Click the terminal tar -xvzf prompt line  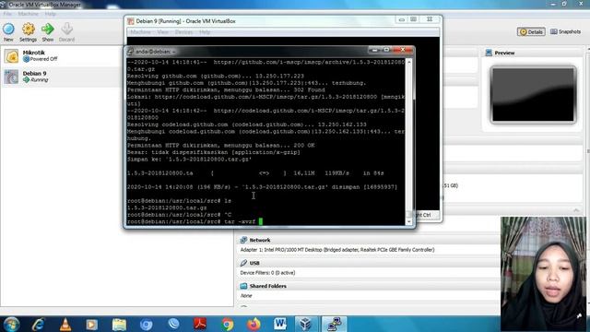click(x=195, y=221)
